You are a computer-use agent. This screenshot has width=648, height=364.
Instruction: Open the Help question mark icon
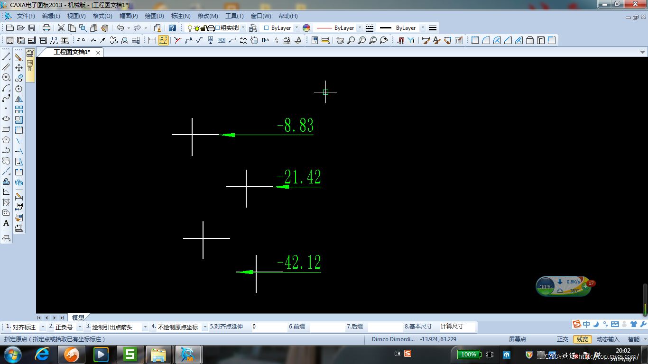click(x=172, y=28)
